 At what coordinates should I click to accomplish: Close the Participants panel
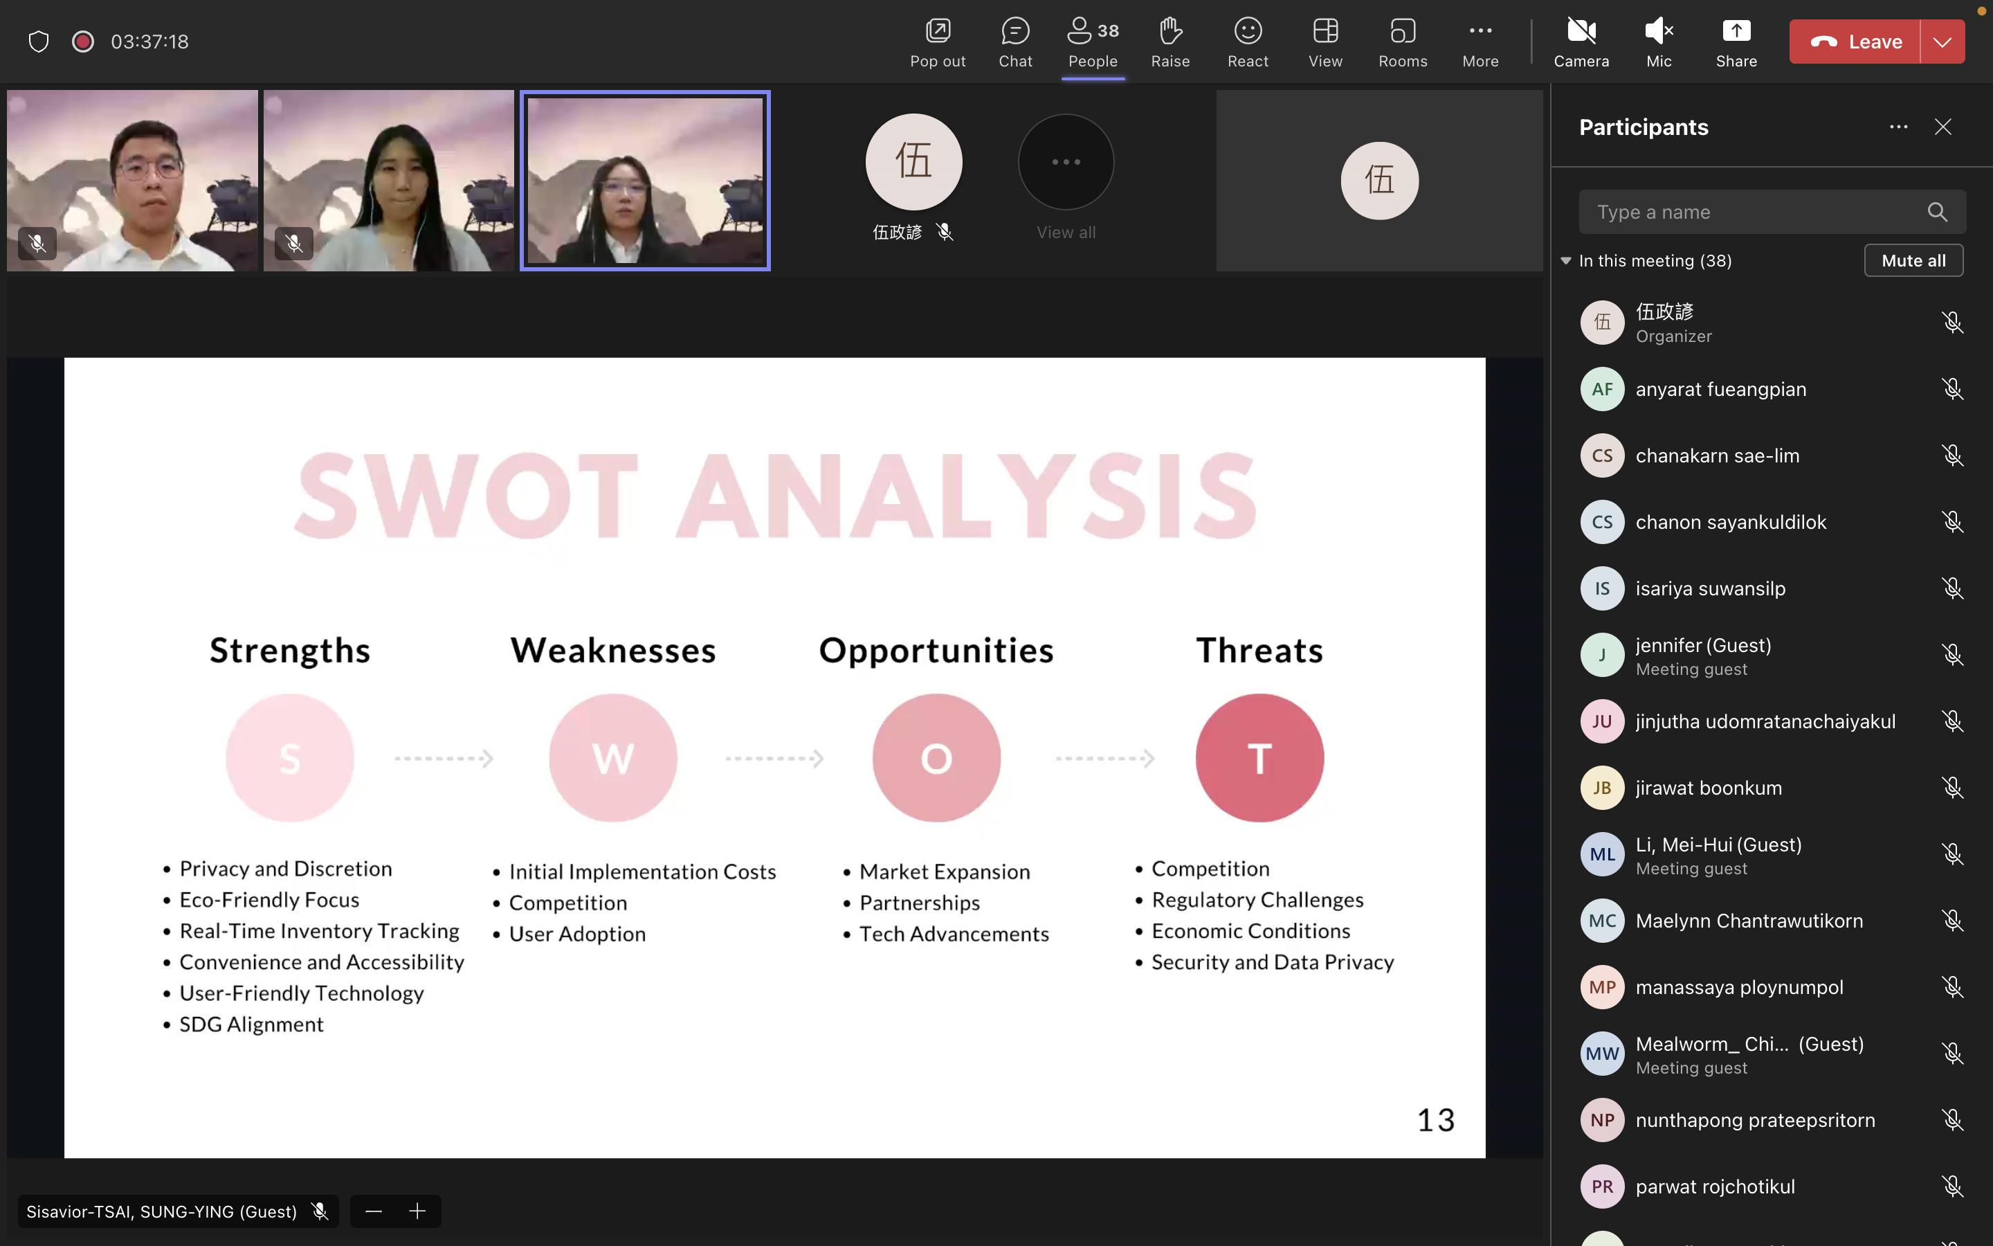(1942, 127)
